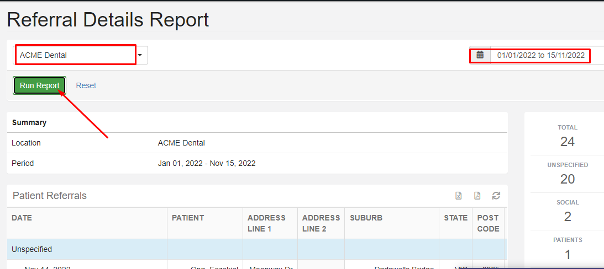
Task: Select the ACME Dental location box
Action: click(x=76, y=55)
